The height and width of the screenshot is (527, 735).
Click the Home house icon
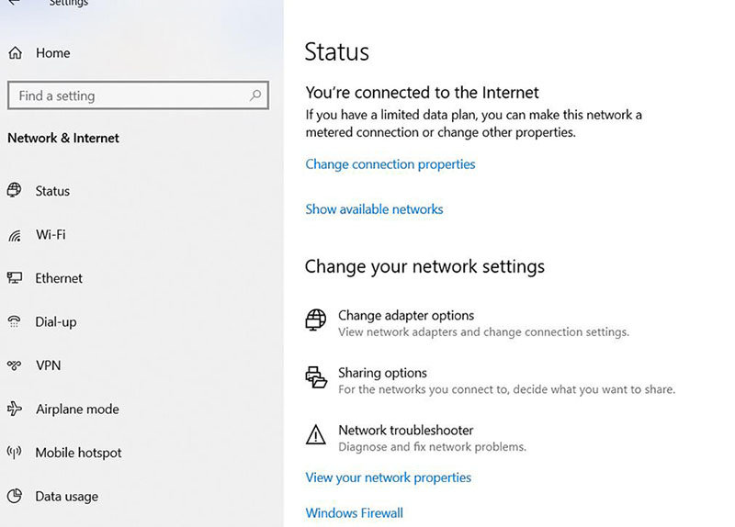coord(15,53)
